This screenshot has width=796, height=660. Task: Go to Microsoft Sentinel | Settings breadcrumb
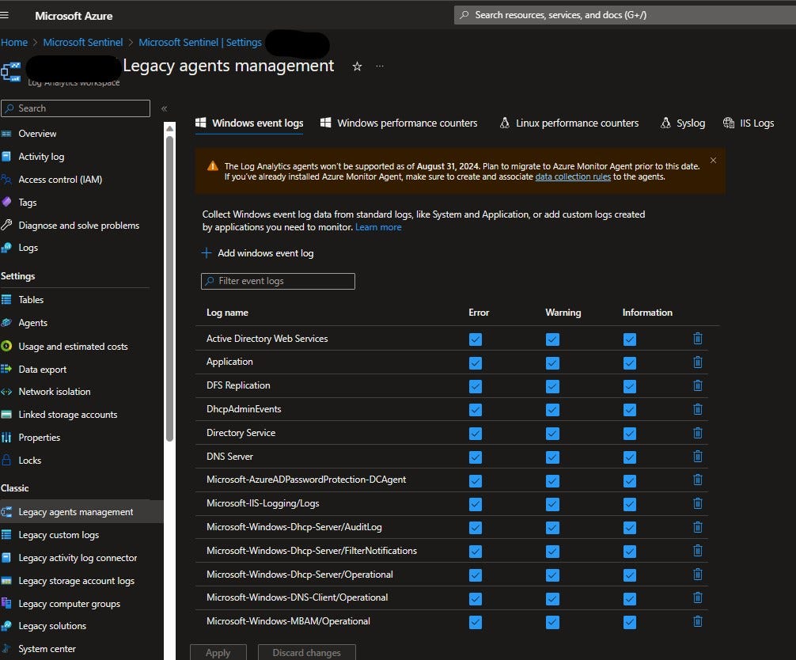pyautogui.click(x=200, y=42)
